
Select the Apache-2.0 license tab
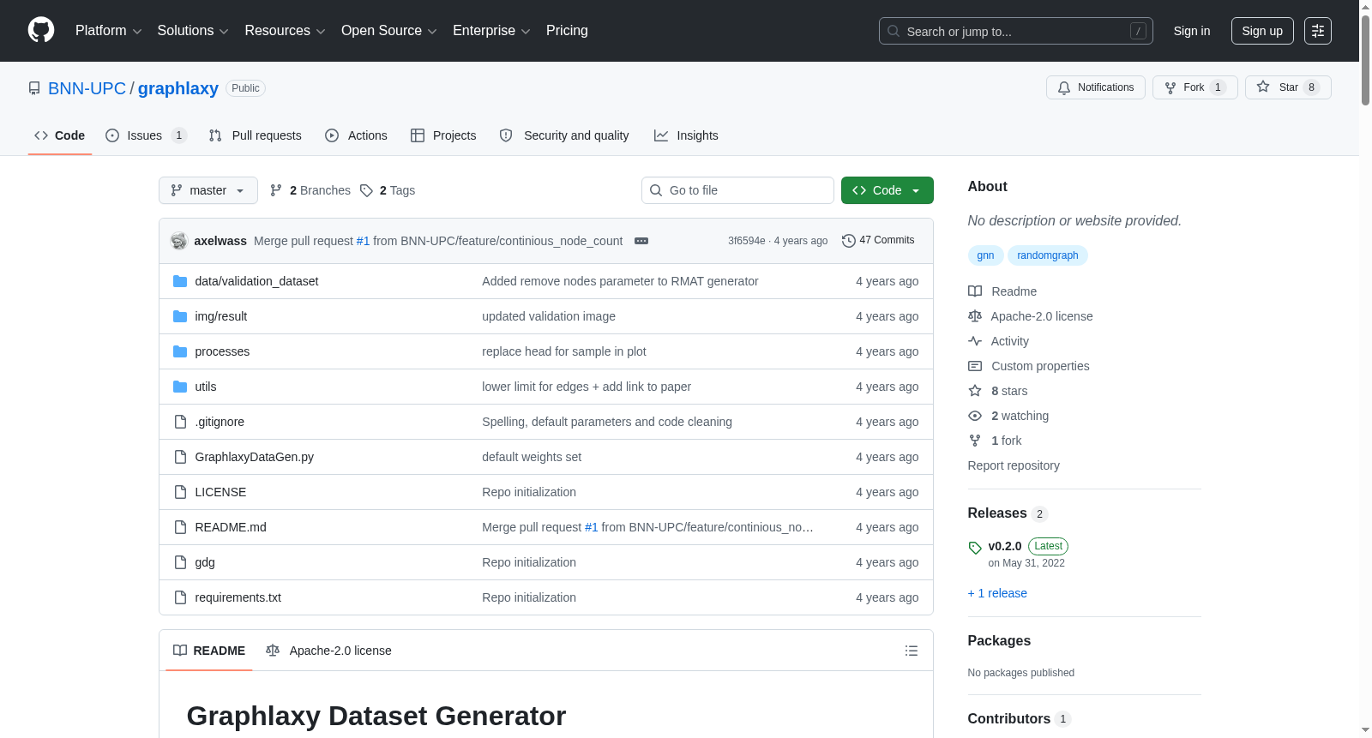point(328,651)
